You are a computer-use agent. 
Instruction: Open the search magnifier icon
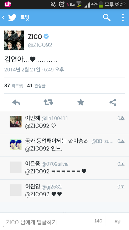[x=107, y=18]
